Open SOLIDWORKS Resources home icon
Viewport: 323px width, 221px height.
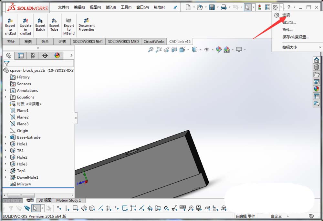pos(317,60)
